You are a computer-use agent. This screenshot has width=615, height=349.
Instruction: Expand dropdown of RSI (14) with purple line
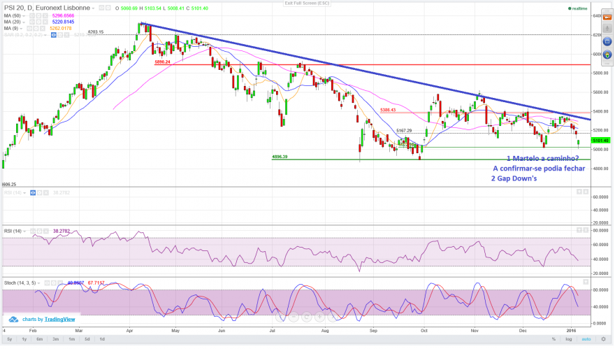pos(24,232)
